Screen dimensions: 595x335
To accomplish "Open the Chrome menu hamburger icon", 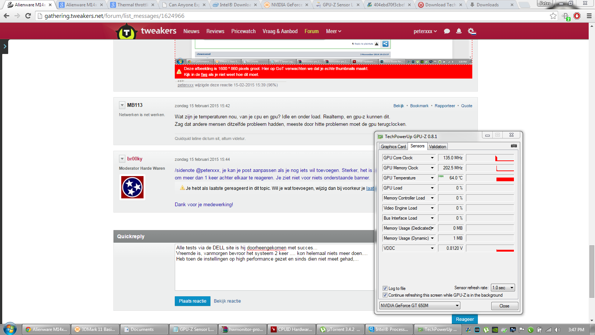I will click(589, 16).
